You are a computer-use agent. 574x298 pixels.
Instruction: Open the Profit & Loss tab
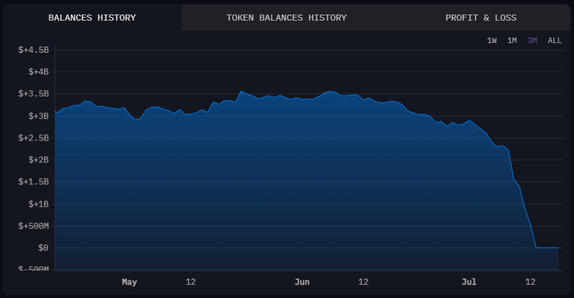[x=481, y=18]
